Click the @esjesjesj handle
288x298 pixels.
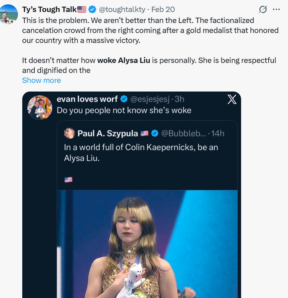(150, 99)
